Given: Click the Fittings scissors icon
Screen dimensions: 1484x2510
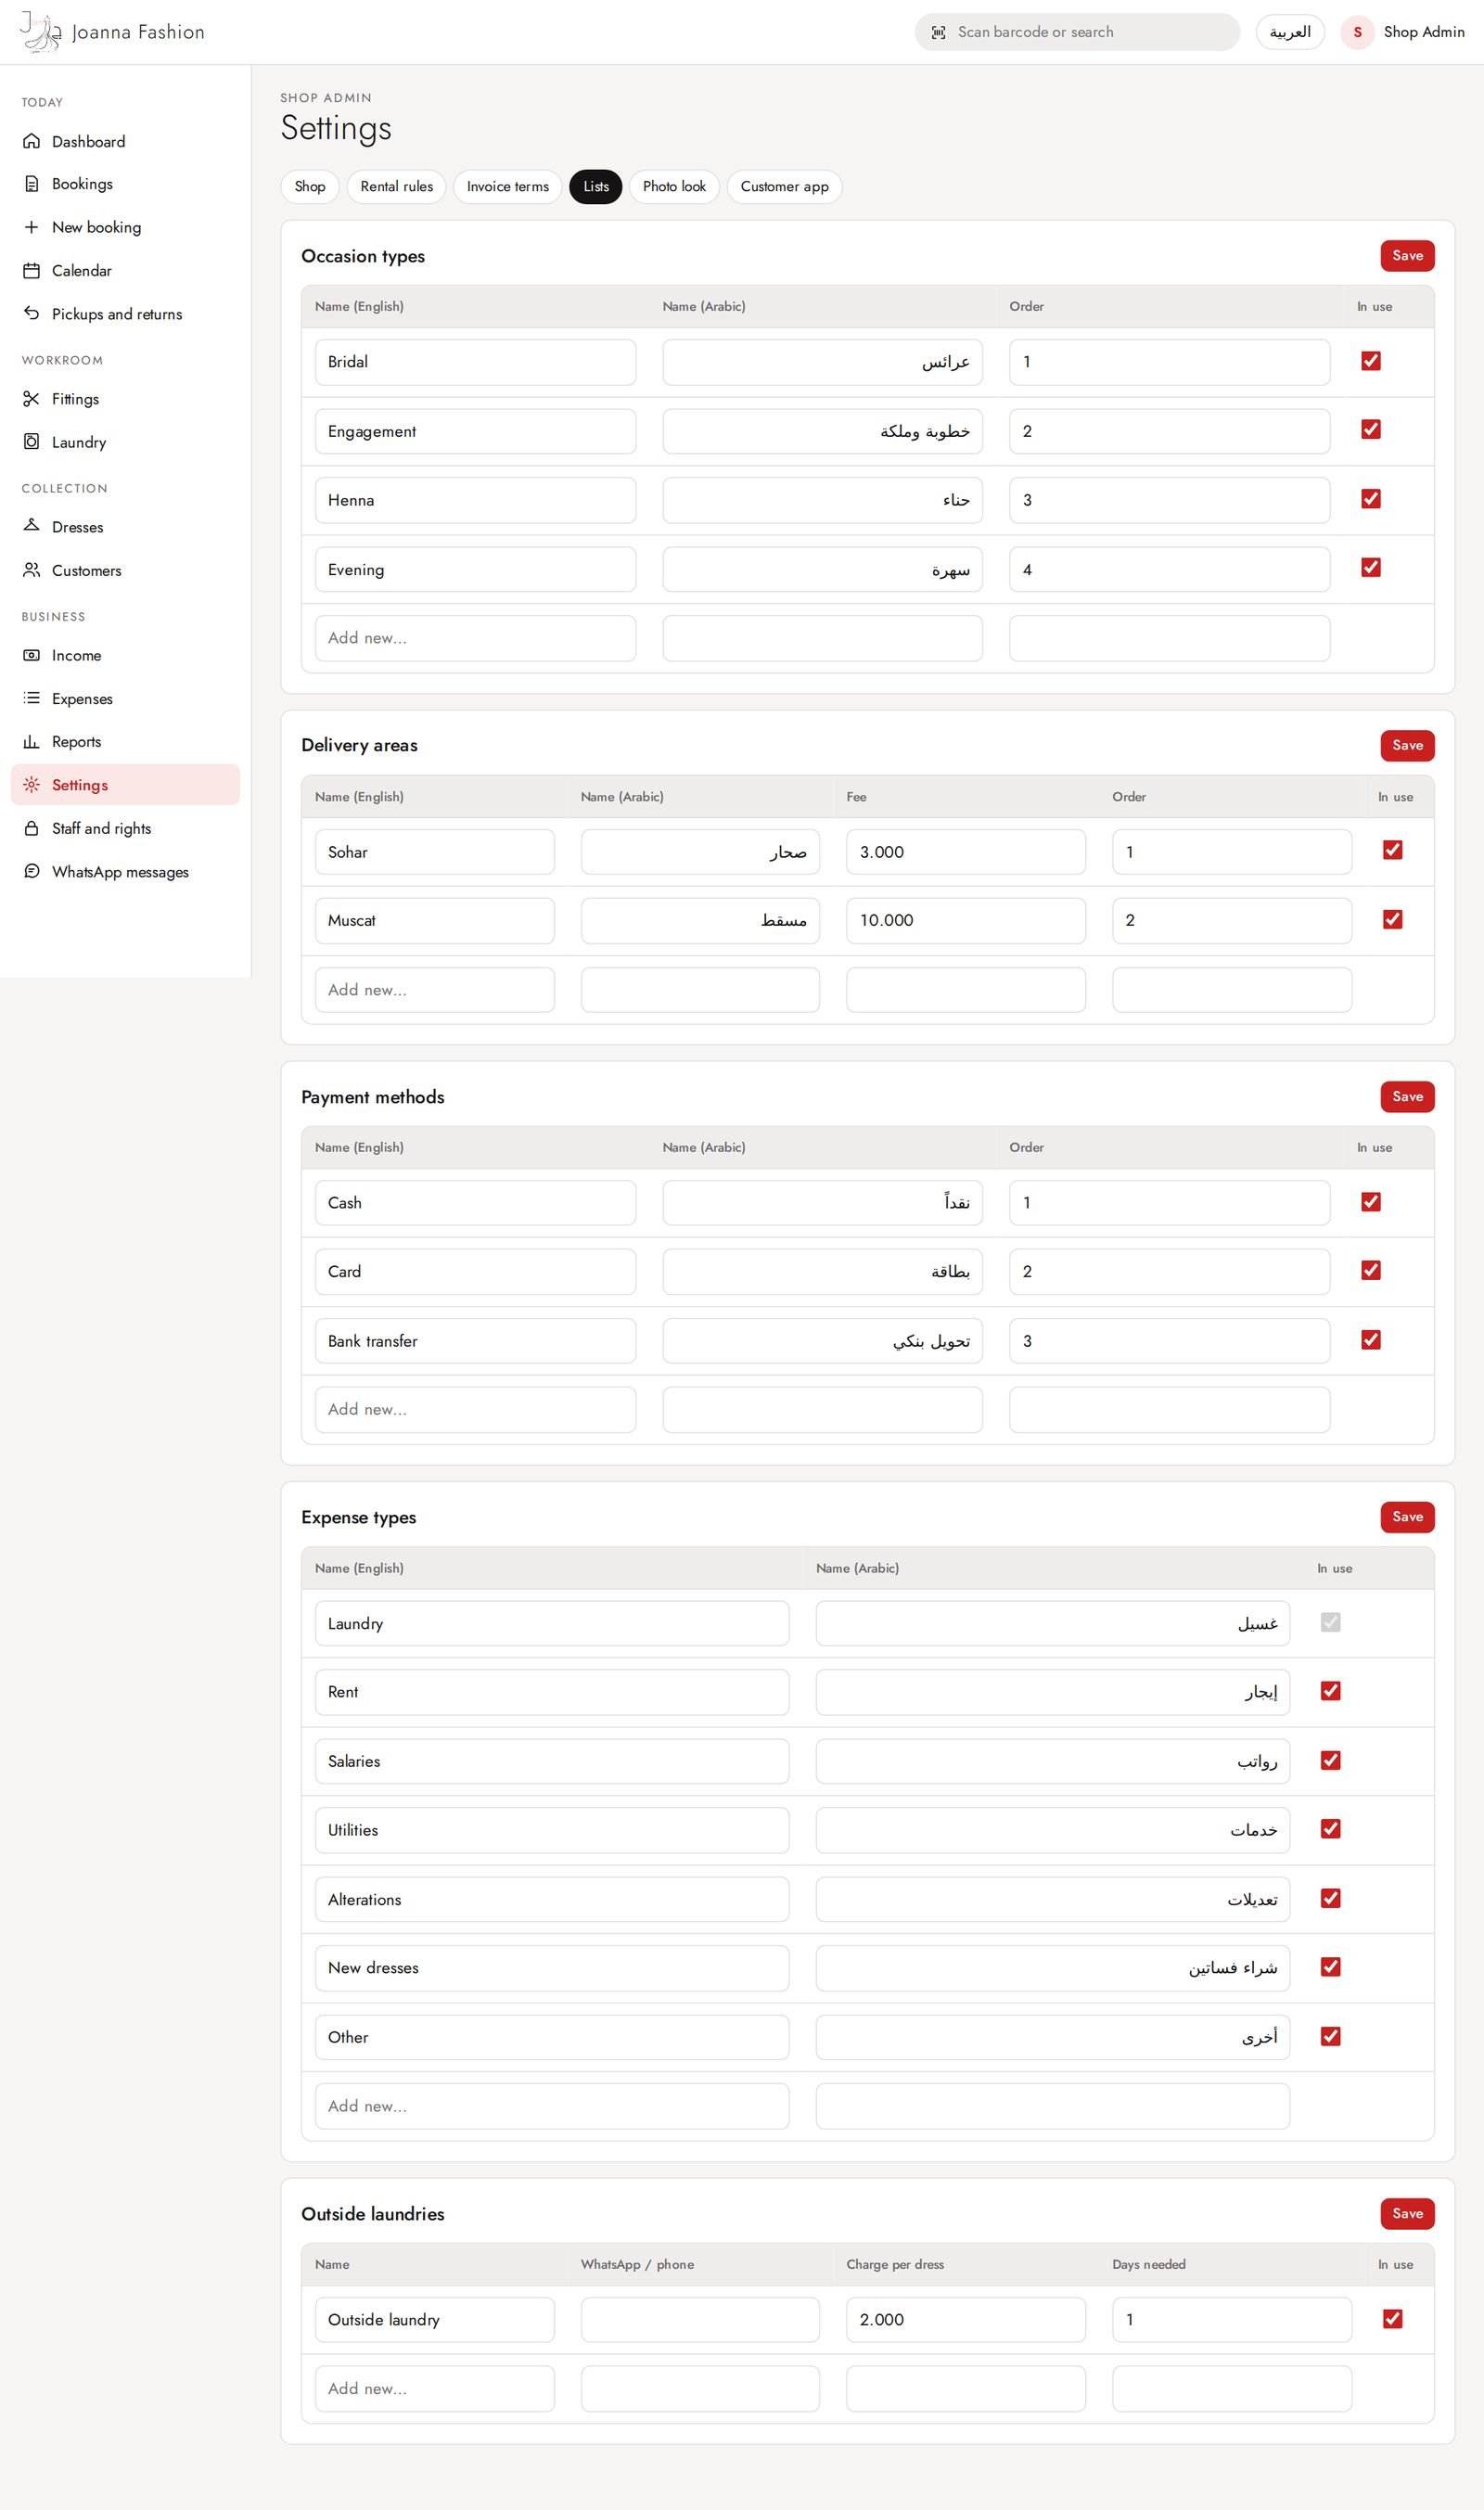Looking at the screenshot, I should coord(32,398).
